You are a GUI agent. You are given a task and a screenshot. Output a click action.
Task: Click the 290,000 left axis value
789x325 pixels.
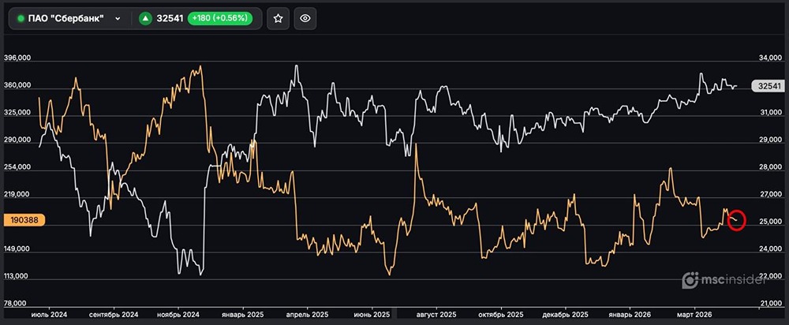(x=17, y=140)
